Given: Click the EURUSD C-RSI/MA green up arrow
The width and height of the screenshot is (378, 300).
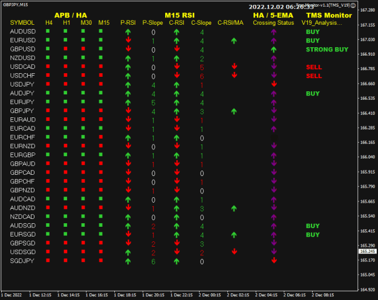Looking at the screenshot, I should (x=234, y=41).
